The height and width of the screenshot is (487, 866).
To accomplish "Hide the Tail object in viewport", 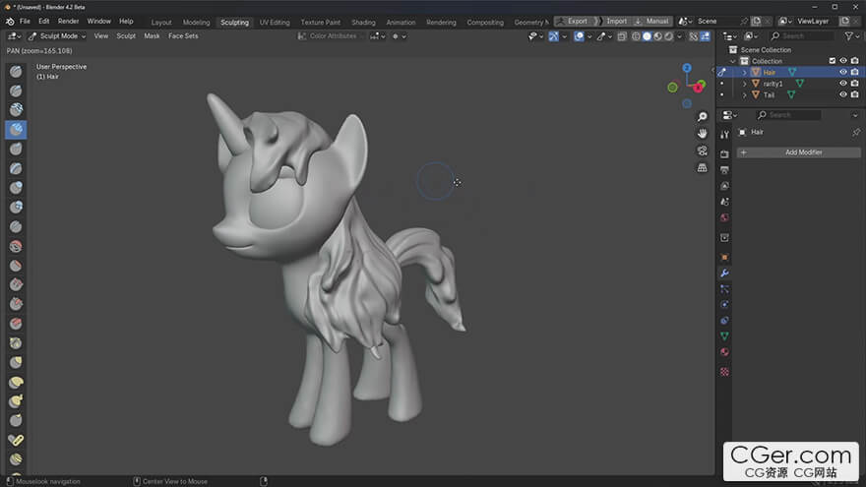I will pyautogui.click(x=842, y=94).
